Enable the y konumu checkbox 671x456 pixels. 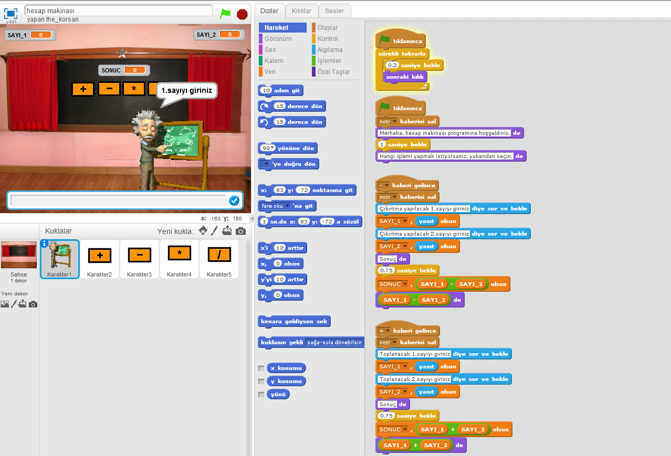pos(261,381)
